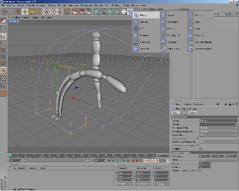Play the animation forward
Screen dimensions: 239x191
point(121,161)
